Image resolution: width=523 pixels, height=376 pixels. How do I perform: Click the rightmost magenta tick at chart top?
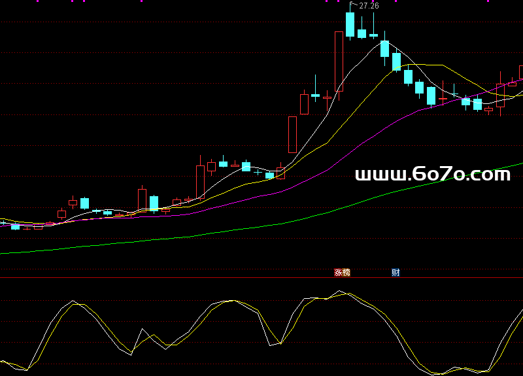[488, 1]
